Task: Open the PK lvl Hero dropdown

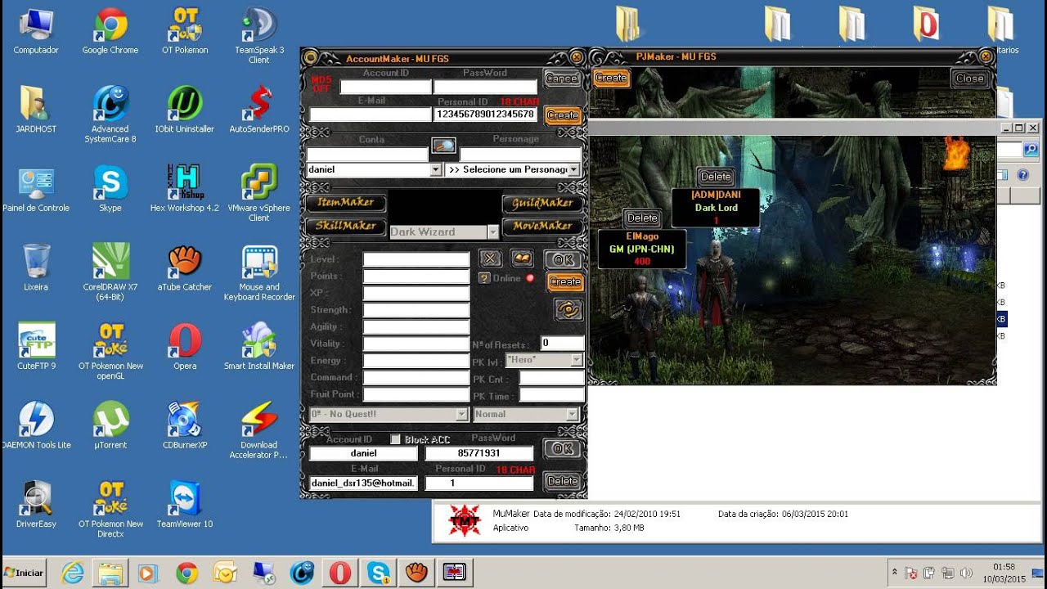Action: [577, 360]
